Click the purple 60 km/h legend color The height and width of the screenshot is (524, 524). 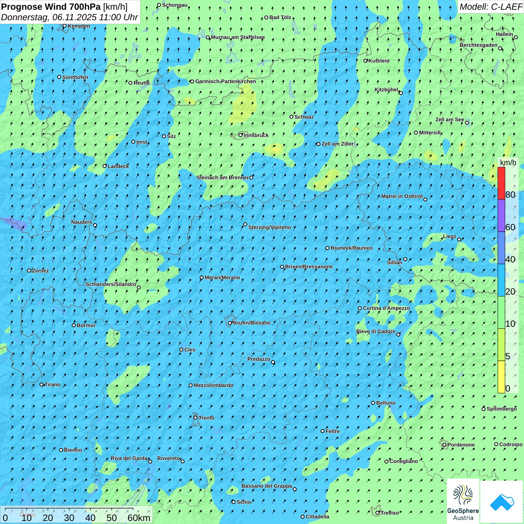click(501, 215)
